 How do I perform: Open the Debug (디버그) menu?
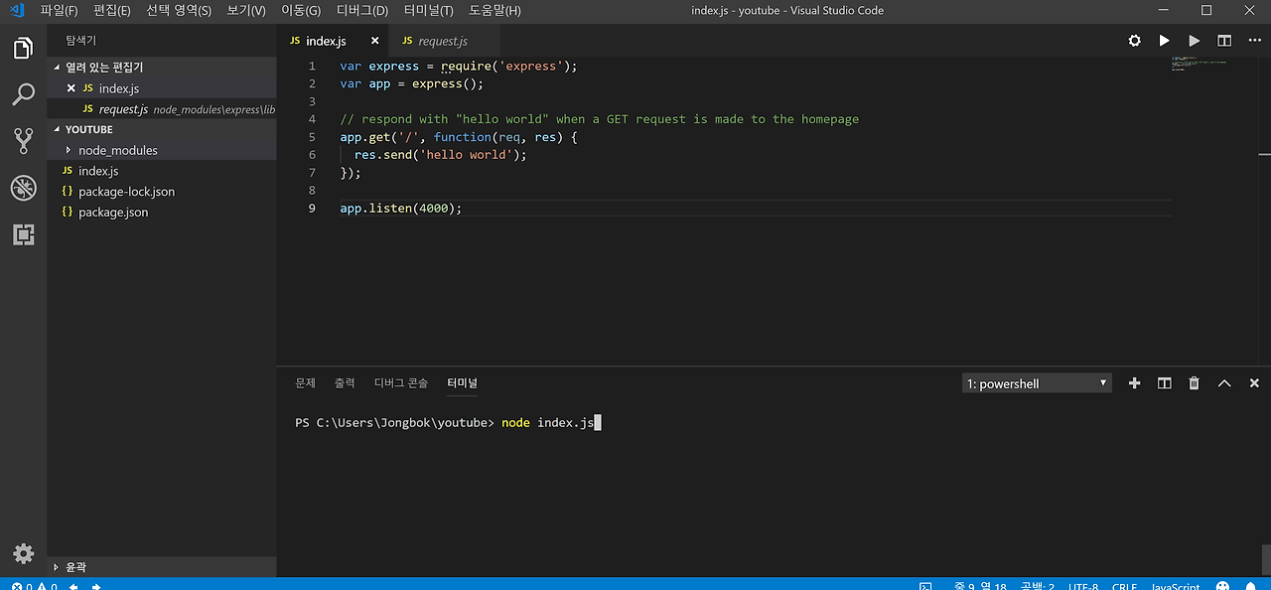tap(362, 10)
